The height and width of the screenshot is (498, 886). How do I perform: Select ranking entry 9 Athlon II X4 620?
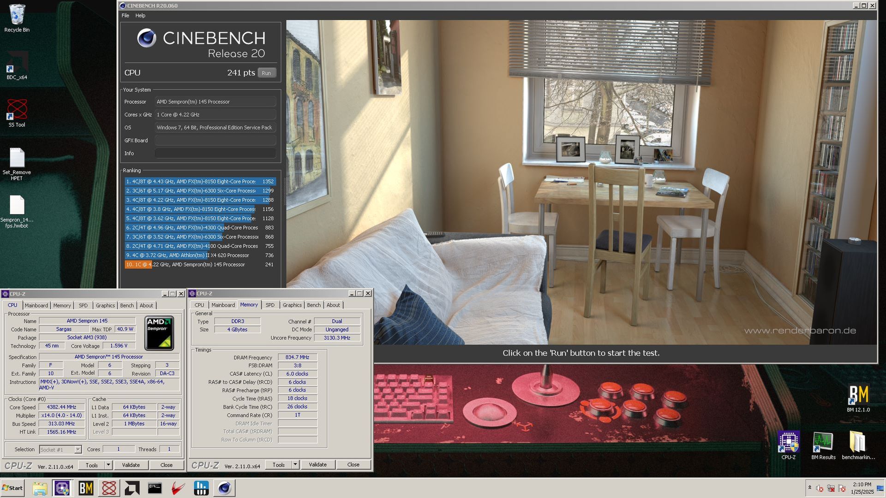(x=200, y=255)
